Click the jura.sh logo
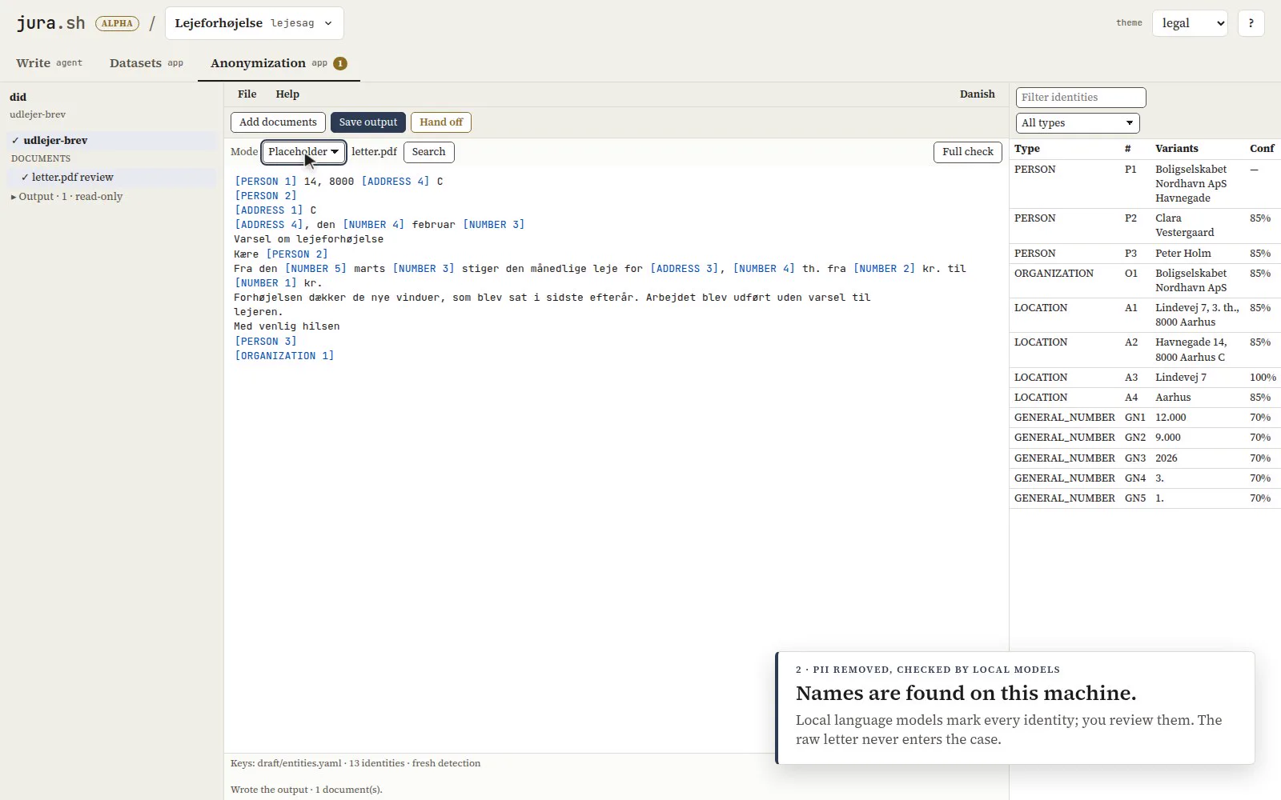Viewport: 1281px width, 800px height. tap(50, 23)
